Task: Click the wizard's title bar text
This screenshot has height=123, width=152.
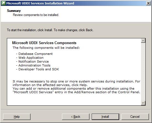Action: coord(40,3)
